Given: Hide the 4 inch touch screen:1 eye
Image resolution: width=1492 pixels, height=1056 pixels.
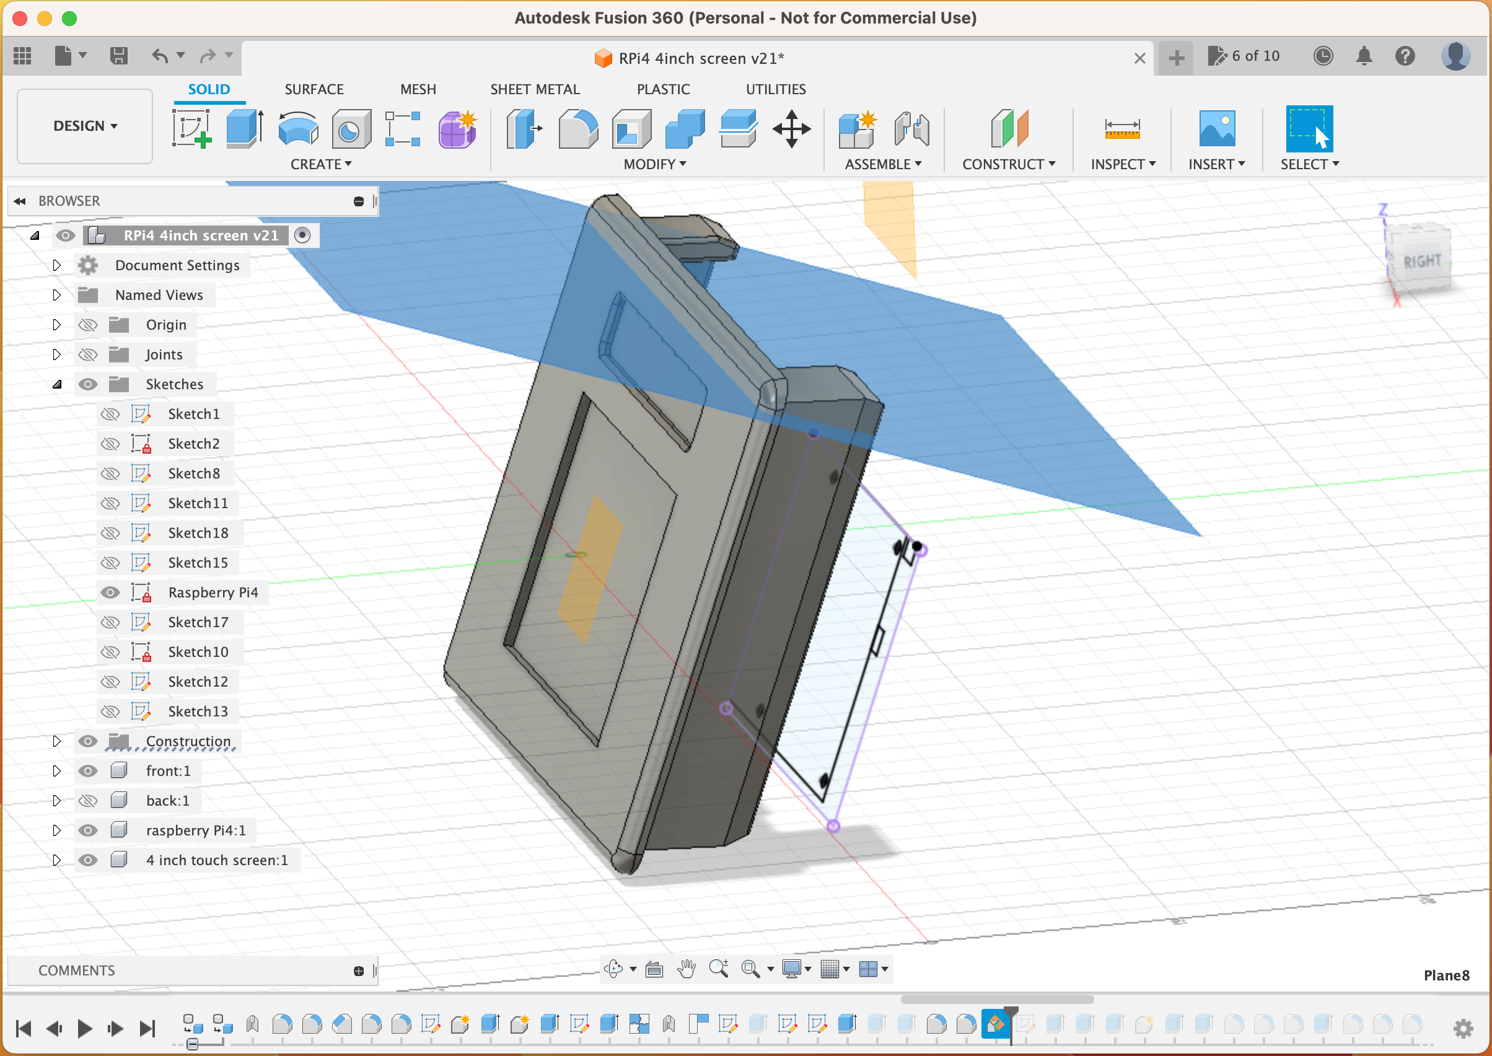Looking at the screenshot, I should pyautogui.click(x=88, y=860).
